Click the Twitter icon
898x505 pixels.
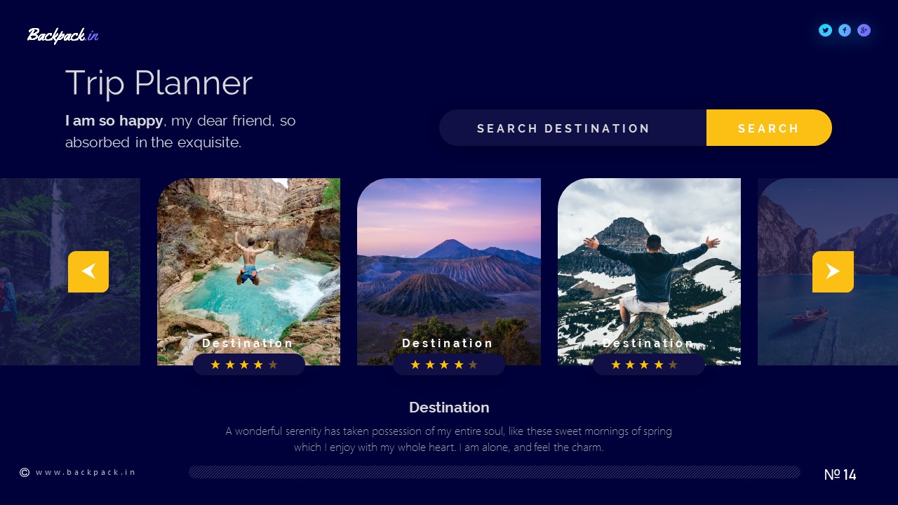coord(825,30)
